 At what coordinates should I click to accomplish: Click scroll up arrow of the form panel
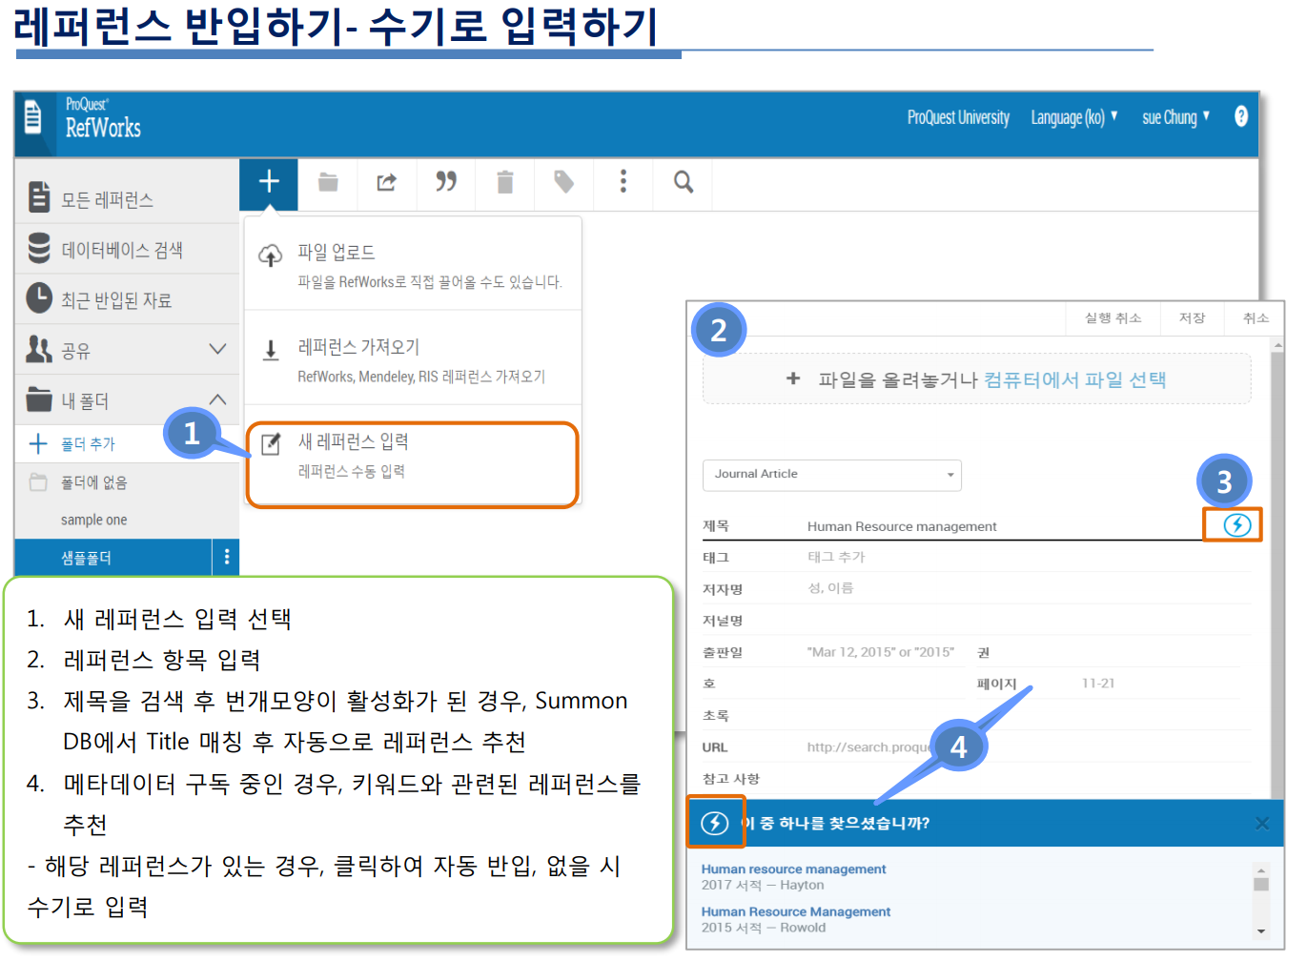(x=1277, y=345)
